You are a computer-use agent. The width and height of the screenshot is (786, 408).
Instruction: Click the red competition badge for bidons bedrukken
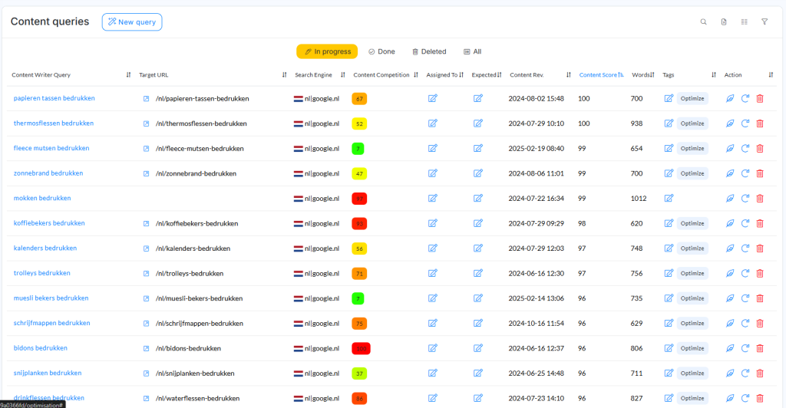pyautogui.click(x=361, y=348)
